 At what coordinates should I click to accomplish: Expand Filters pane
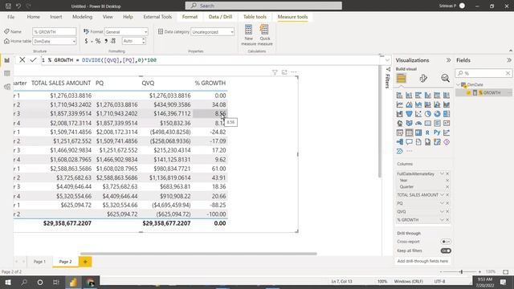coord(388,70)
